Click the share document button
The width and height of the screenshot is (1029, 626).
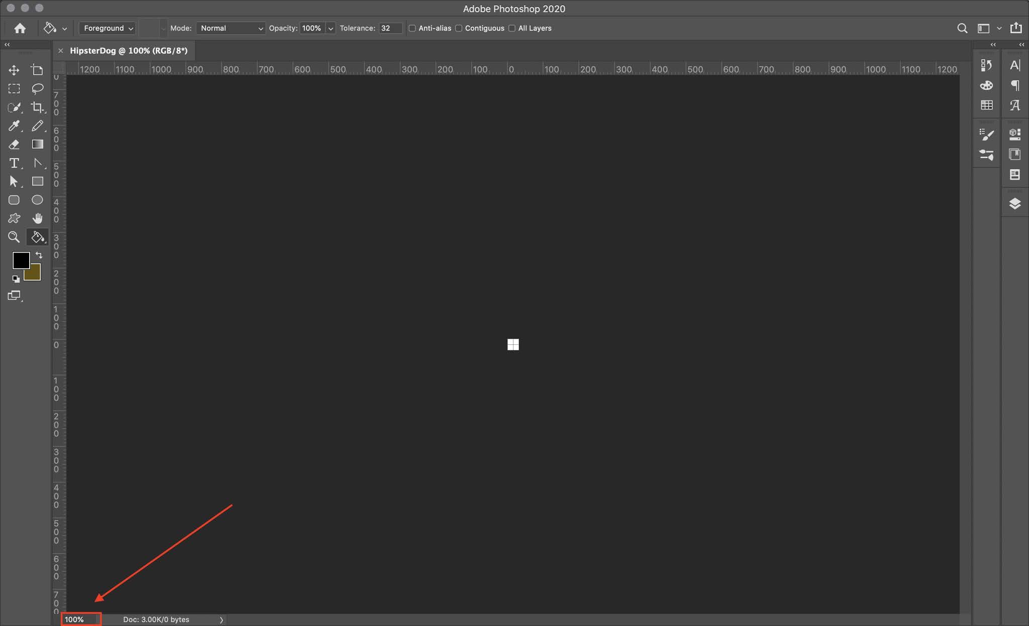pos(1016,28)
